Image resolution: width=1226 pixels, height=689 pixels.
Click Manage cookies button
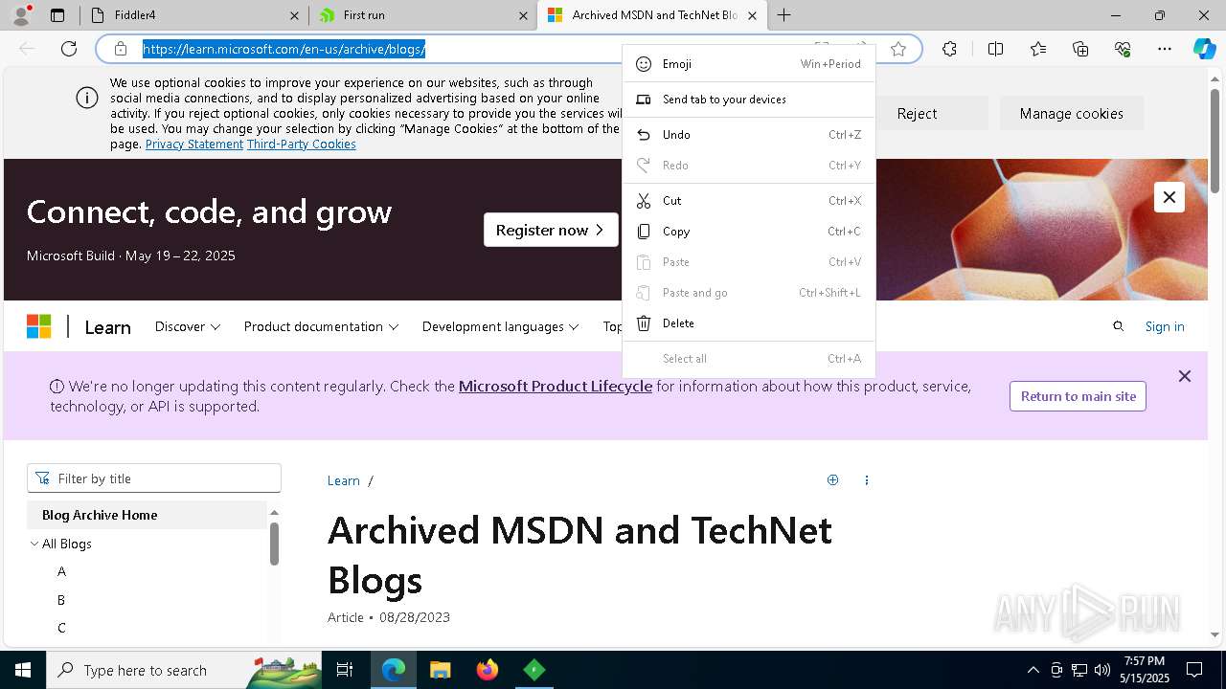[x=1071, y=113]
